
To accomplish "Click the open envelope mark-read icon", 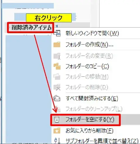I will click(x=57, y=98).
